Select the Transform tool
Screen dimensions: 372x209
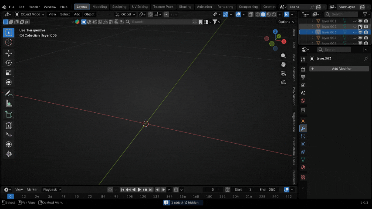tap(9, 82)
